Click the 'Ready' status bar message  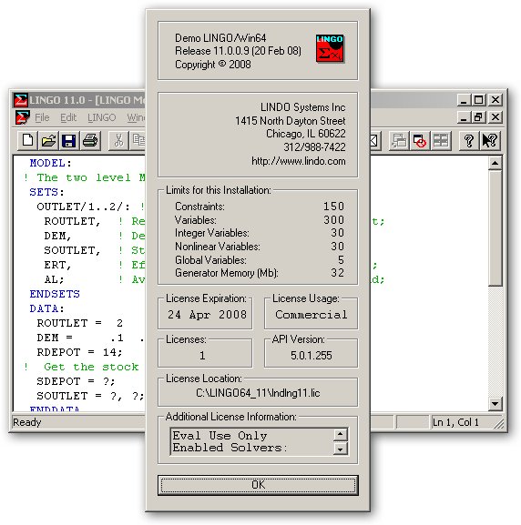26,422
